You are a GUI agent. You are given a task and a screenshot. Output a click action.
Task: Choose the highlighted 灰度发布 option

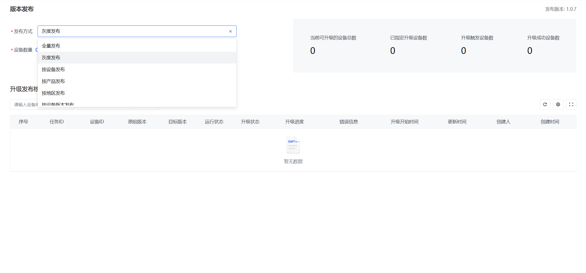click(x=51, y=58)
